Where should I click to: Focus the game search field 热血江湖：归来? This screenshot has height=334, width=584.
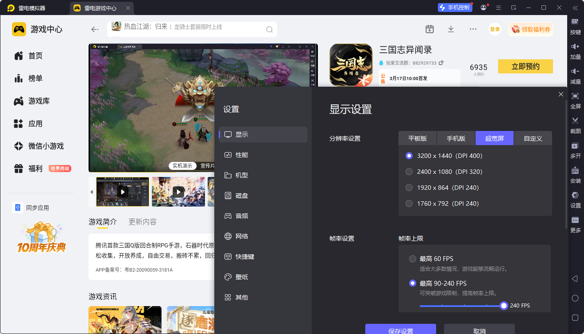tap(192, 29)
